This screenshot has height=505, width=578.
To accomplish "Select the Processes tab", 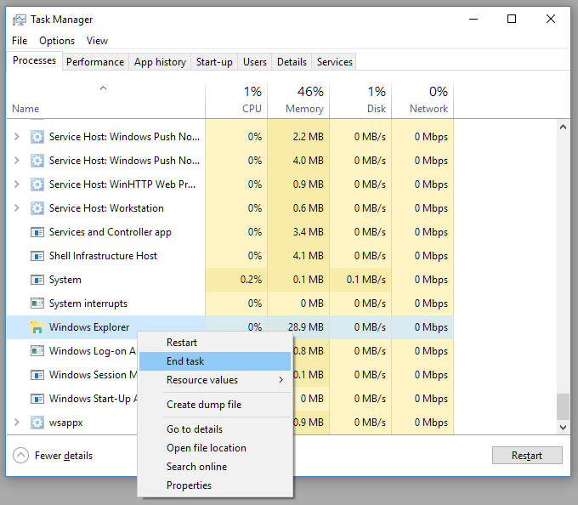I will [x=34, y=60].
